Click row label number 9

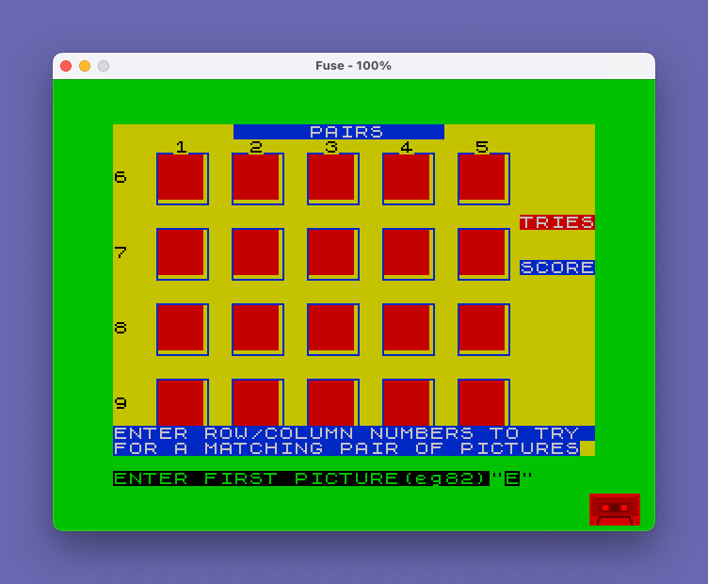(121, 403)
